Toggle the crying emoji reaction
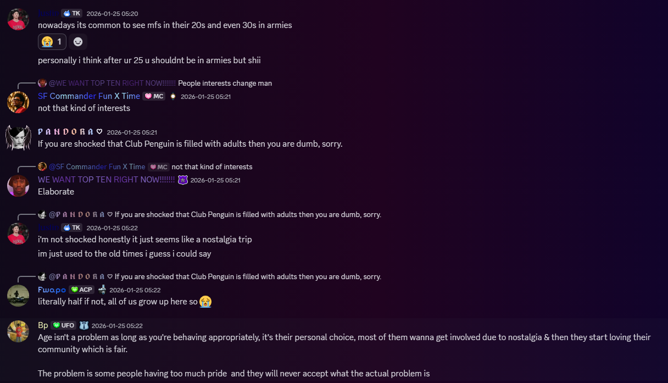This screenshot has height=383, width=668. 52,42
